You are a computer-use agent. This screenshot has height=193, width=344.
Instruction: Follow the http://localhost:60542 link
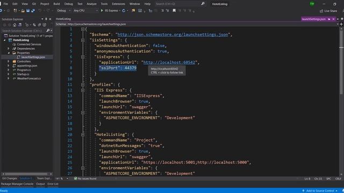(169, 62)
